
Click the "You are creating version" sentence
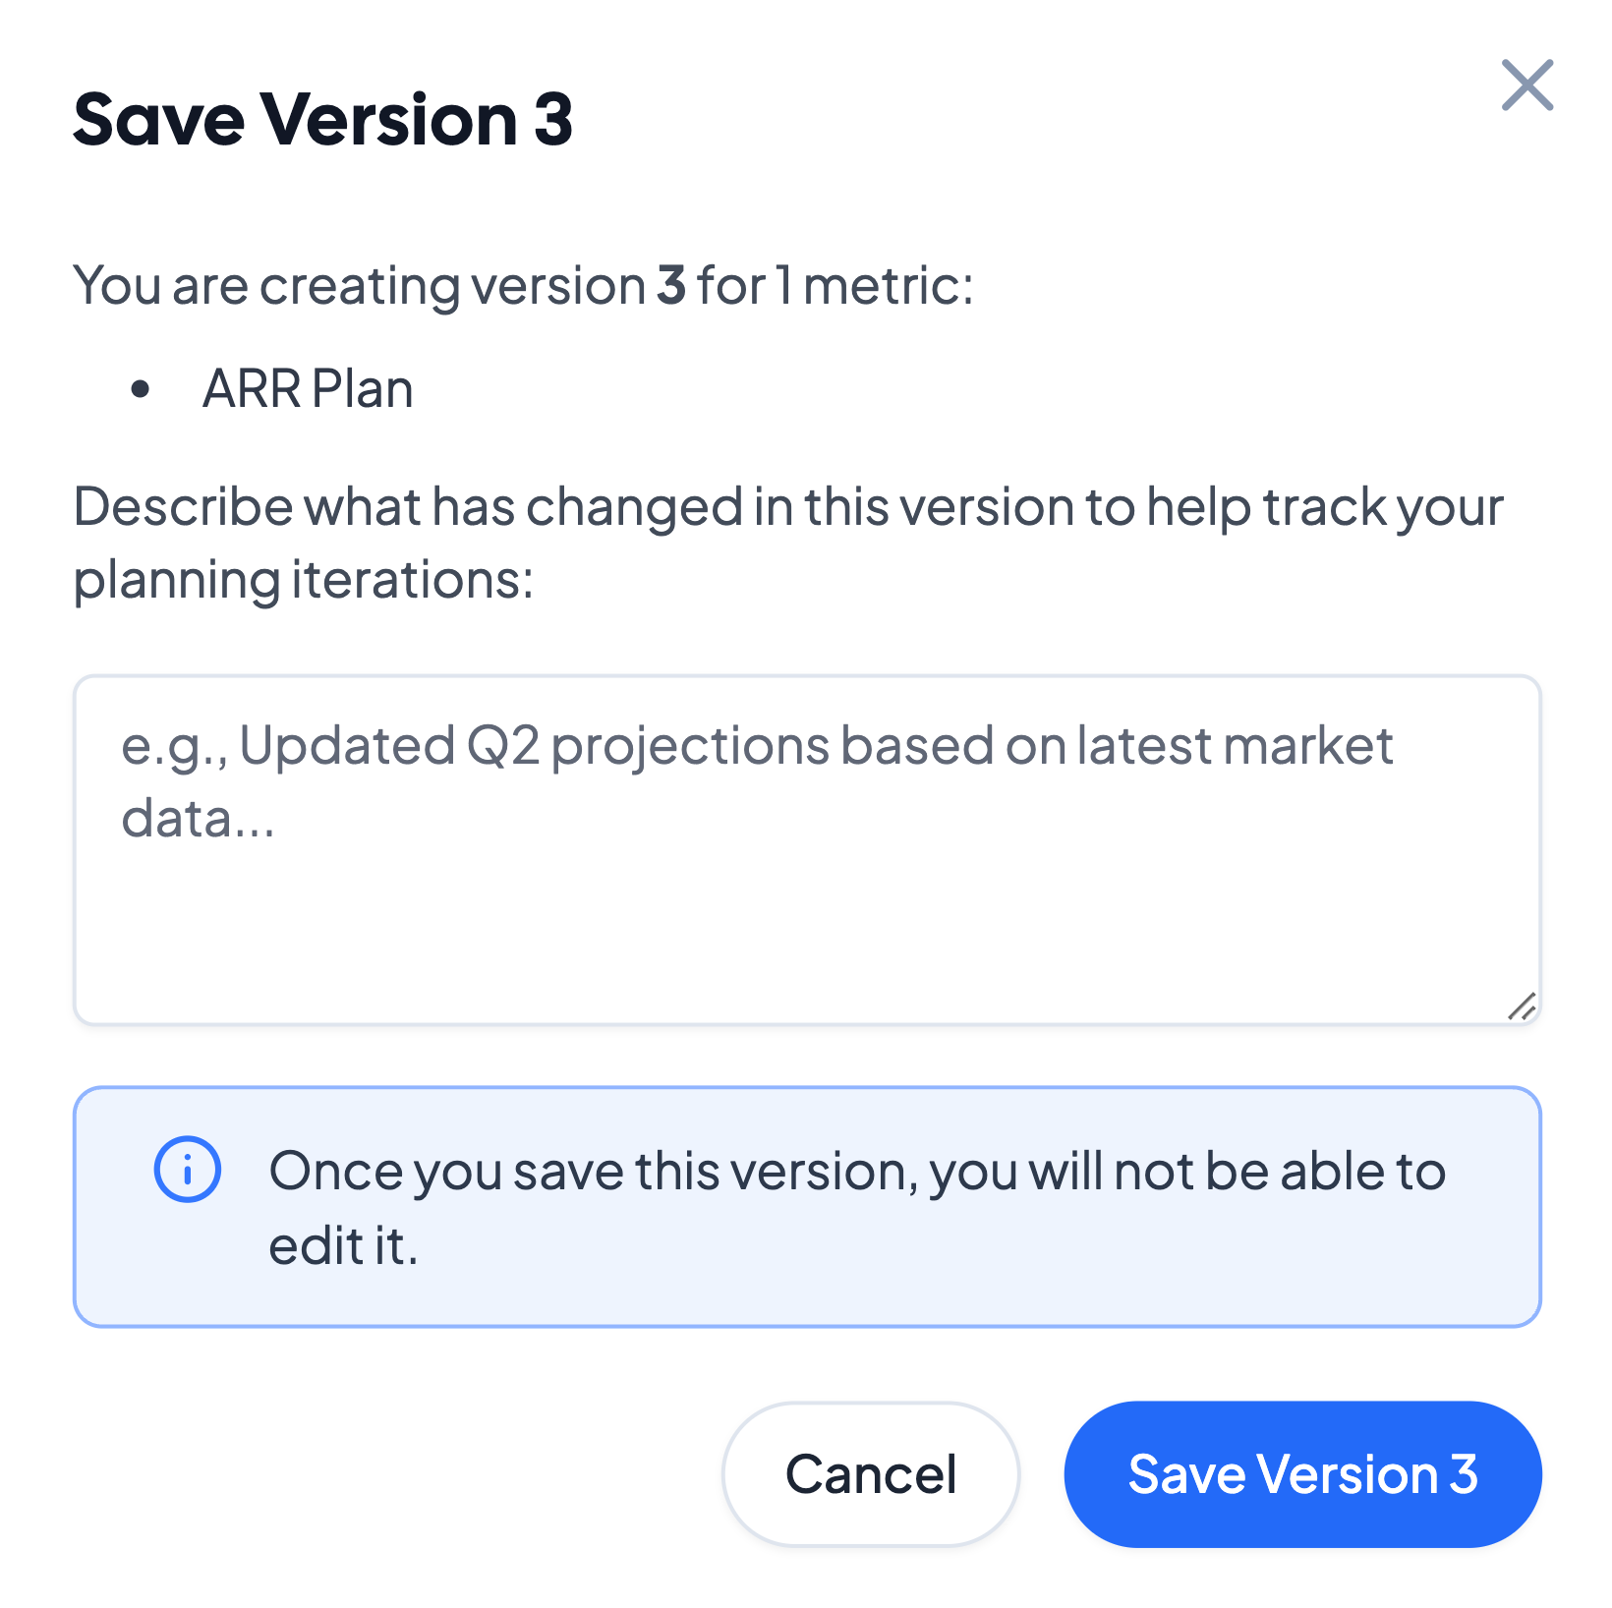click(359, 286)
